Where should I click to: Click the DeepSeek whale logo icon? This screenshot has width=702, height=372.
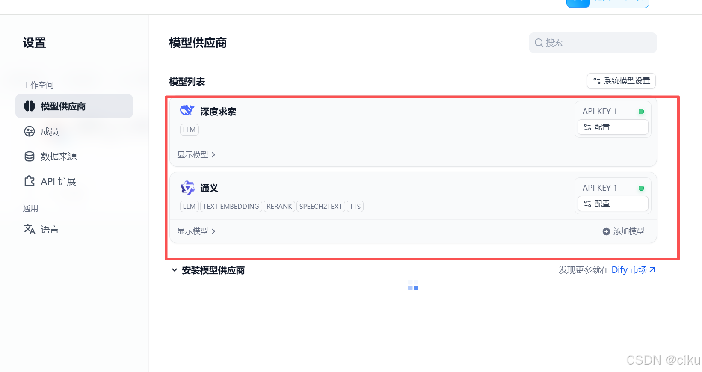point(187,110)
